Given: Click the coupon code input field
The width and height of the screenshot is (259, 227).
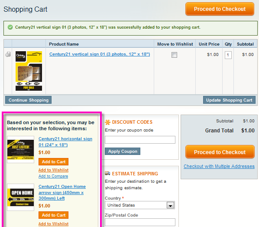Looking at the screenshot, I should (140, 140).
